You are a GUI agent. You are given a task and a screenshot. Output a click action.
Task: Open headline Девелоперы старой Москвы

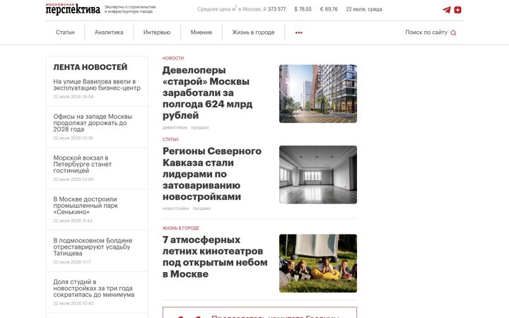207,93
